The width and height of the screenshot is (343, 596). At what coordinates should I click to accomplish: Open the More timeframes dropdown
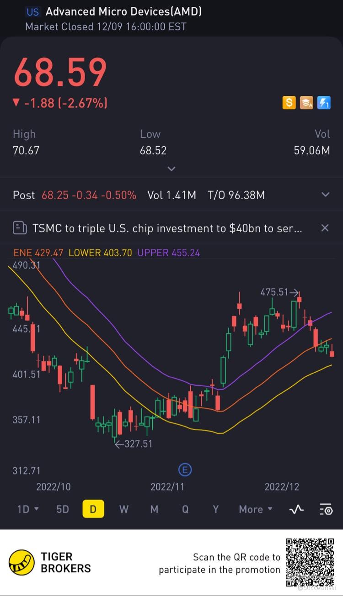[x=255, y=509]
